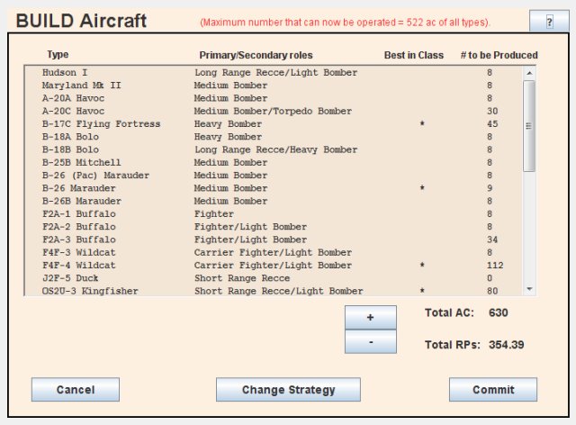Highlight the A-20C Havoc torpedo bomber row
This screenshot has height=425, width=576.
pyautogui.click(x=76, y=111)
